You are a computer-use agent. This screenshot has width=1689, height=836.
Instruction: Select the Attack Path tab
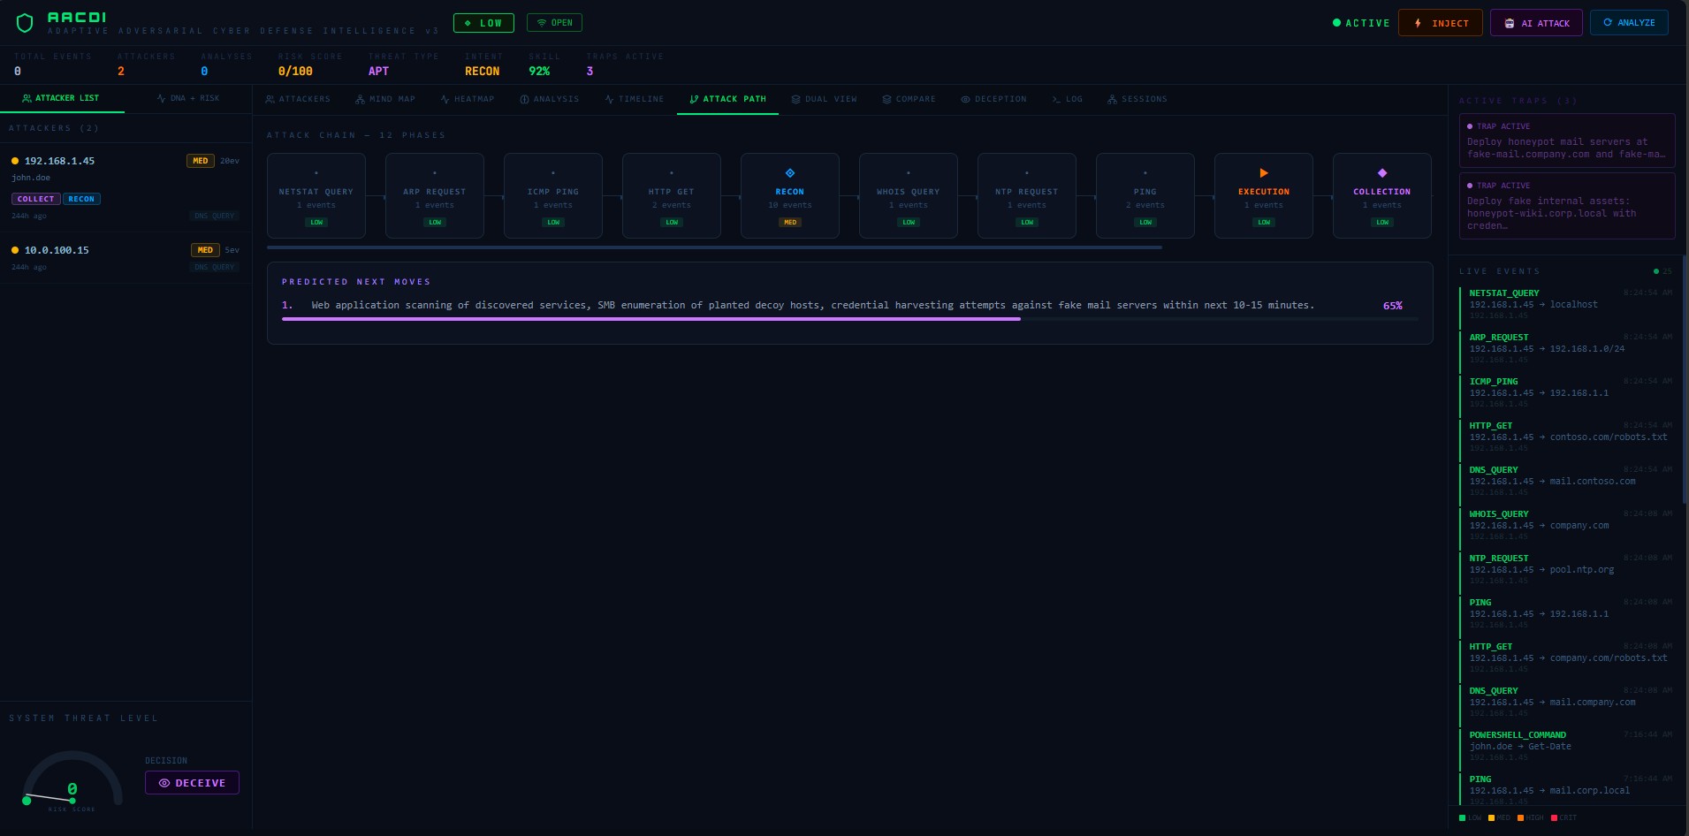(728, 99)
